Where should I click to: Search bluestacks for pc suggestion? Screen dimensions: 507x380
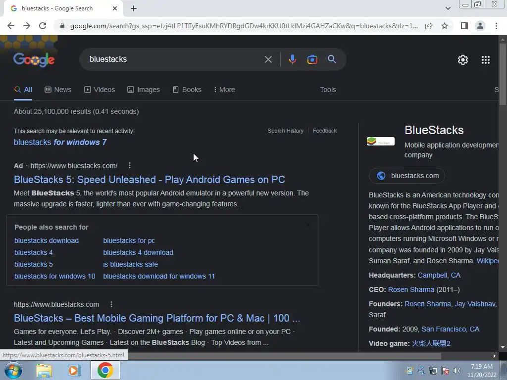[x=129, y=241]
